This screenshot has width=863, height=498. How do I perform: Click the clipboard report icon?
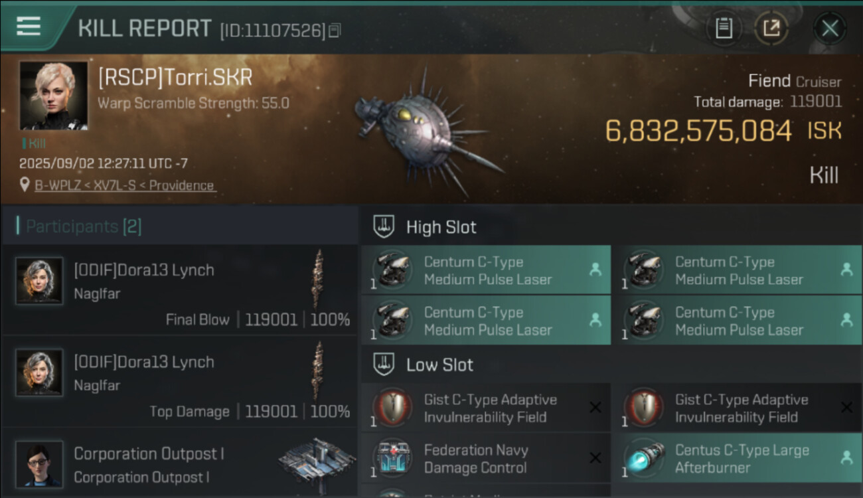[724, 28]
